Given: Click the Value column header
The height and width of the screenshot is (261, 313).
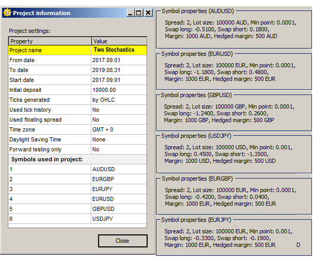Looking at the screenshot, I should click(x=119, y=41).
